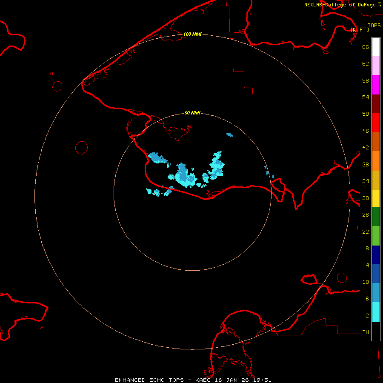Select the maroon legend swatch

(376, 104)
